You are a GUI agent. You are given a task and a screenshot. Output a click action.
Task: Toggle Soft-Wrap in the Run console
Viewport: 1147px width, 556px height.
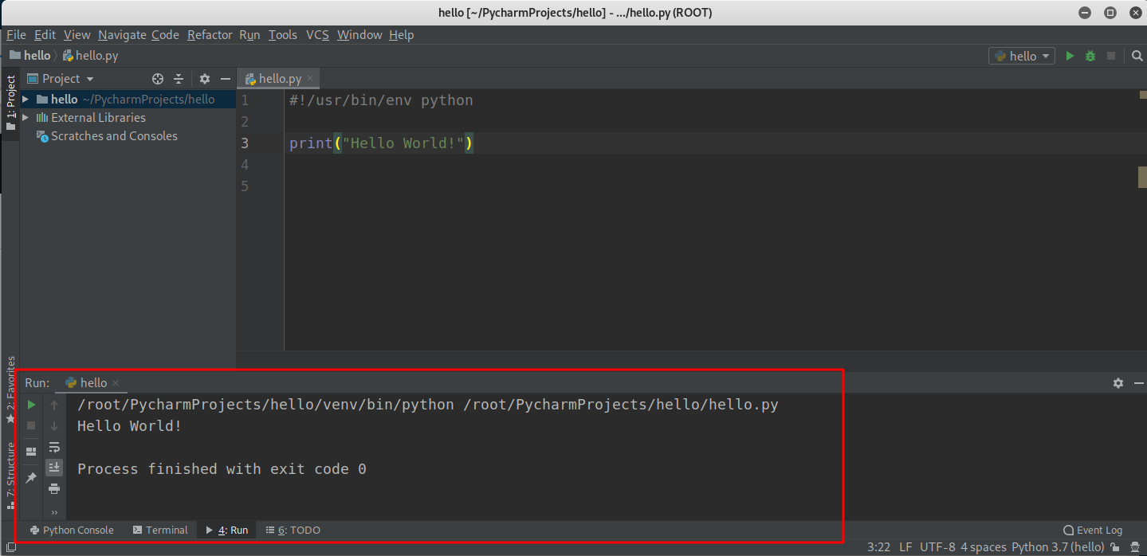tap(54, 447)
